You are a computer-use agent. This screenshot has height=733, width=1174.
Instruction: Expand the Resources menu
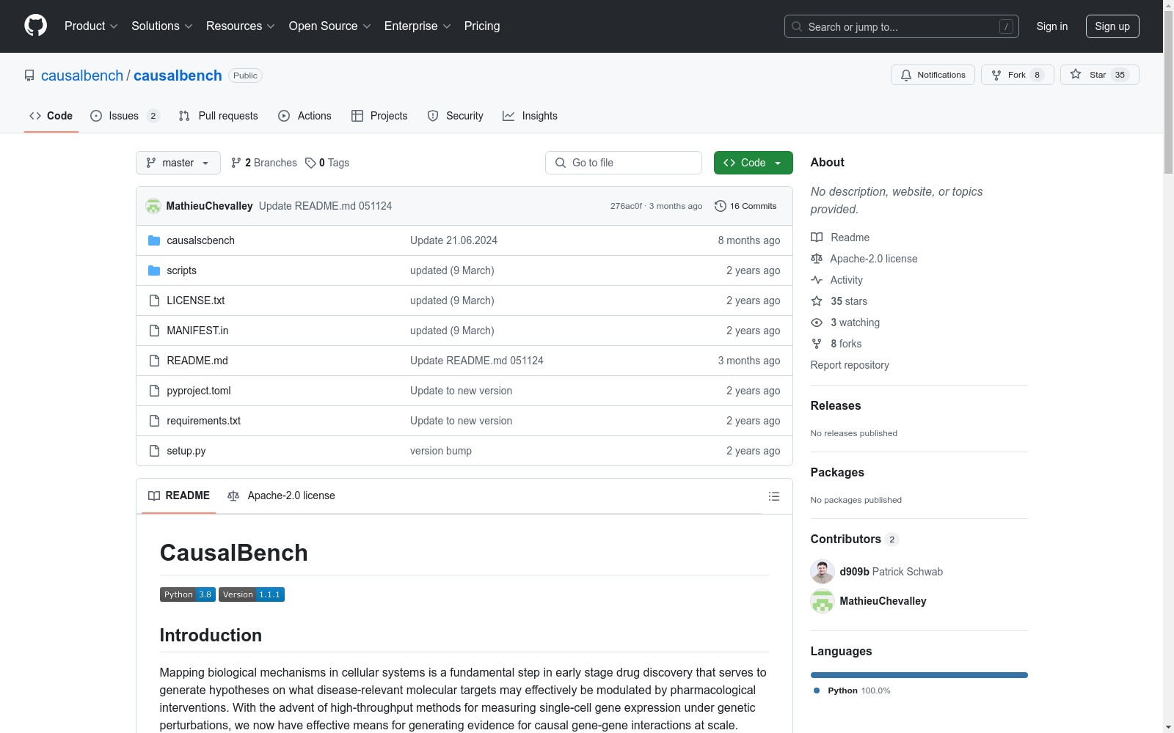click(x=241, y=26)
